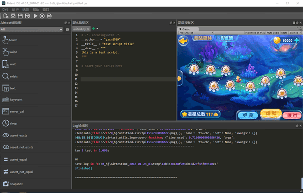Select the touch helper icon
Screen dimensions: 303x193
pyautogui.click(x=5, y=40)
